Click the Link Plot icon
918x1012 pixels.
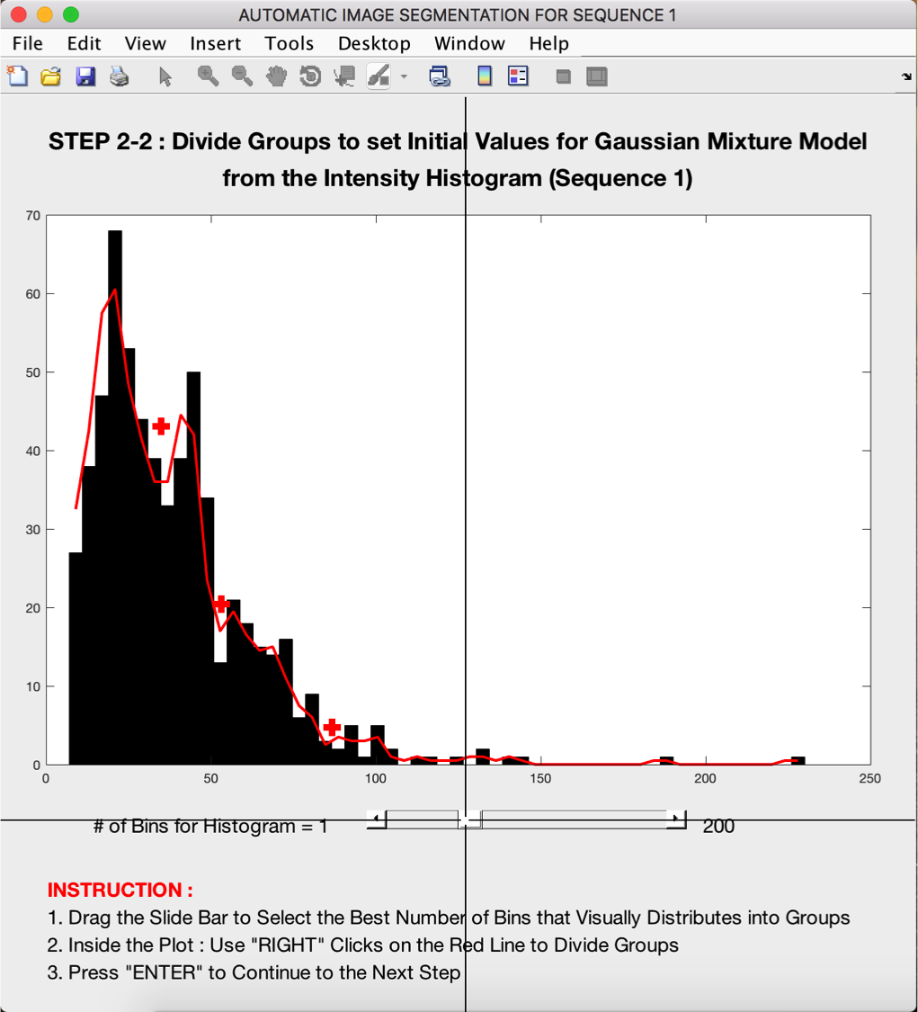click(440, 76)
